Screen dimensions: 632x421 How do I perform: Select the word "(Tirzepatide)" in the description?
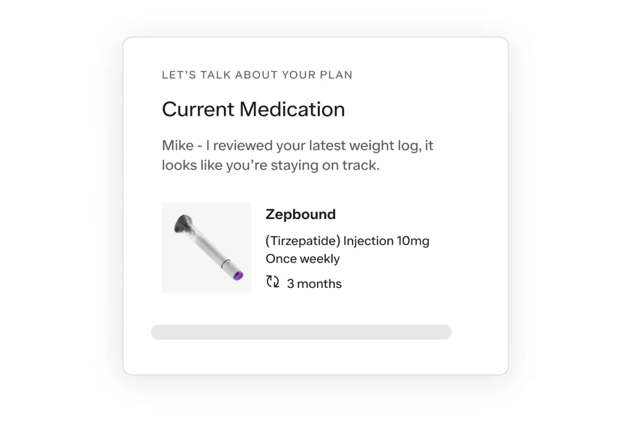(x=303, y=241)
